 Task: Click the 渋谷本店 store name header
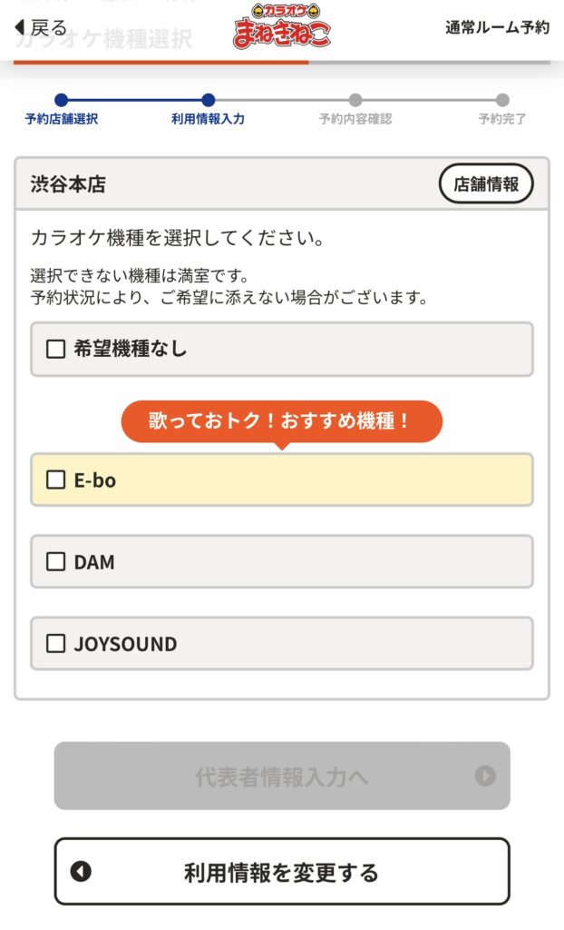(x=68, y=184)
